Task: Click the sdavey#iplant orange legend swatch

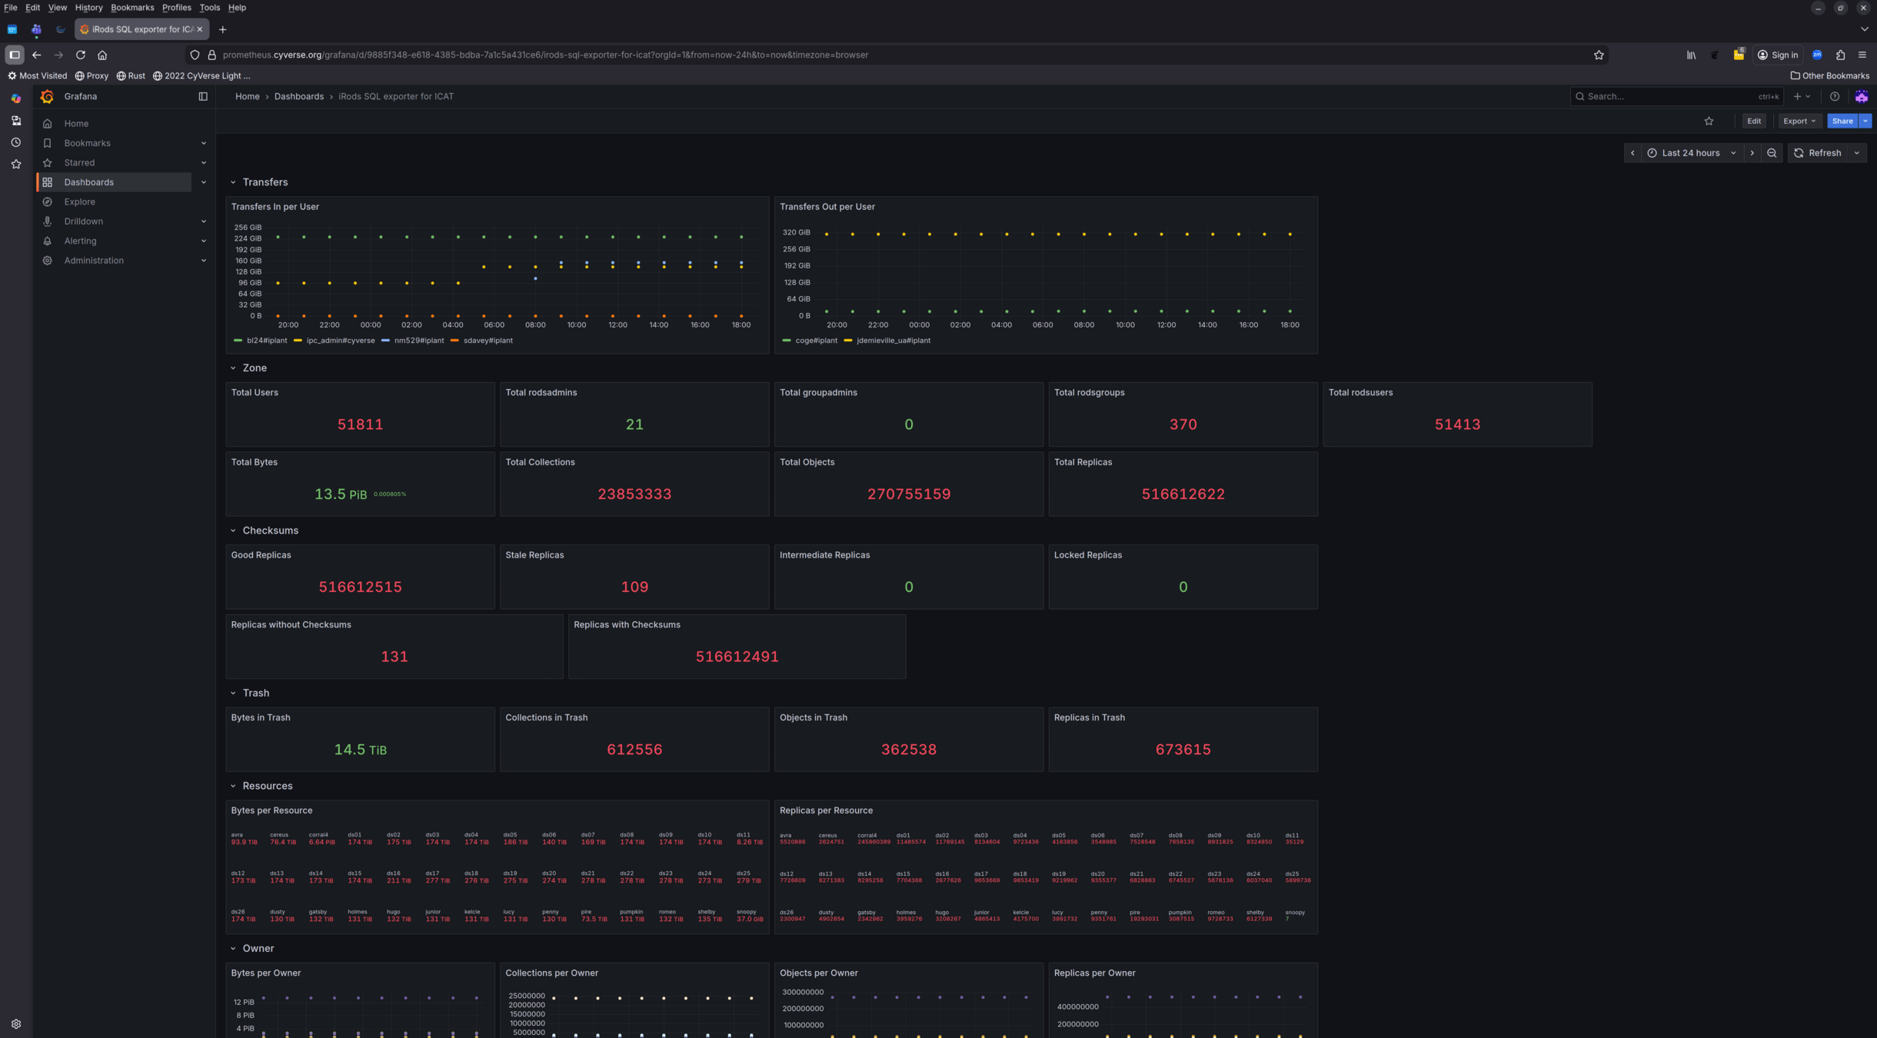Action: [454, 340]
